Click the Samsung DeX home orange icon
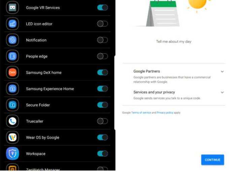 tap(12, 72)
